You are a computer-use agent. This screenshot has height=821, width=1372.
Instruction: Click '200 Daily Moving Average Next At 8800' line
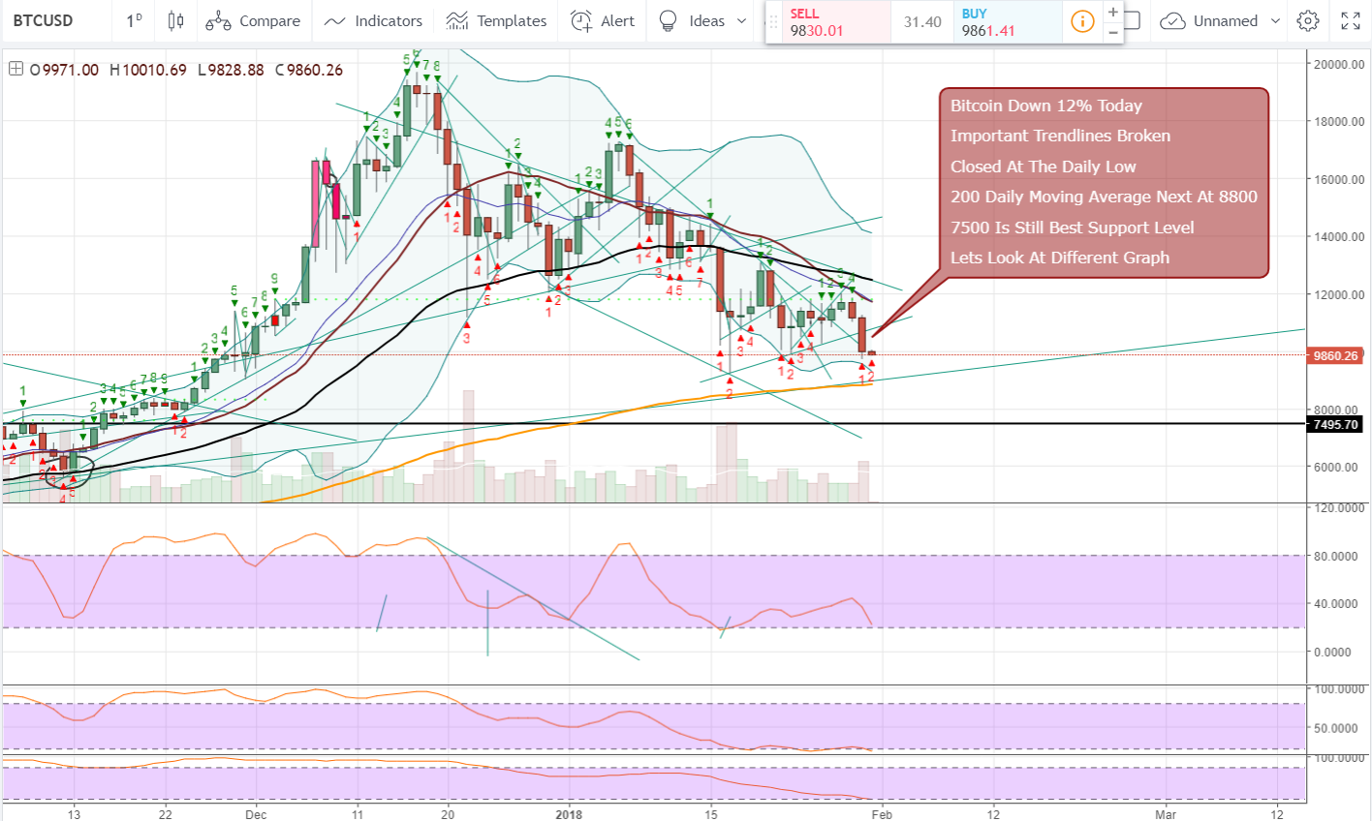coord(1104,197)
